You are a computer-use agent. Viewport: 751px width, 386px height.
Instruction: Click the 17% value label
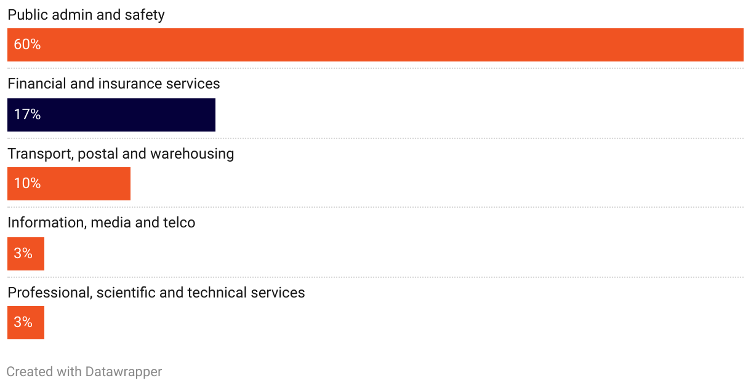tap(27, 114)
